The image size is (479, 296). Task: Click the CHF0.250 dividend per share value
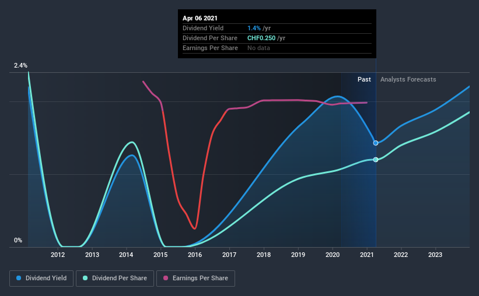[261, 38]
